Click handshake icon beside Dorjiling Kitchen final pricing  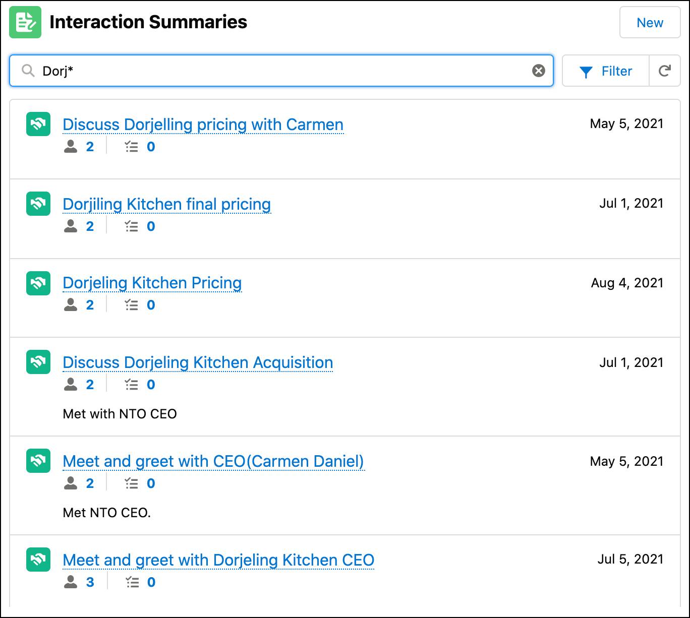point(38,204)
